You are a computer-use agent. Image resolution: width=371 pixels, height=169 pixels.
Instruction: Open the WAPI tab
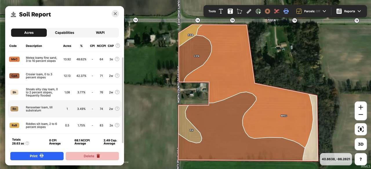coord(100,33)
